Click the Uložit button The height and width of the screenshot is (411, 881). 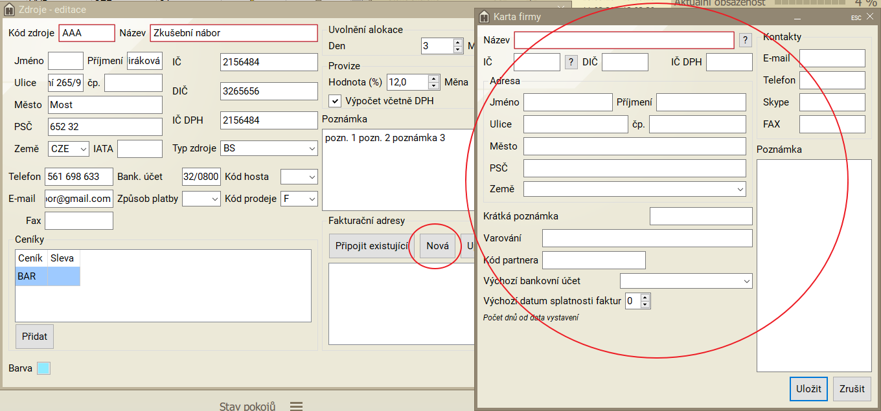pyautogui.click(x=808, y=389)
